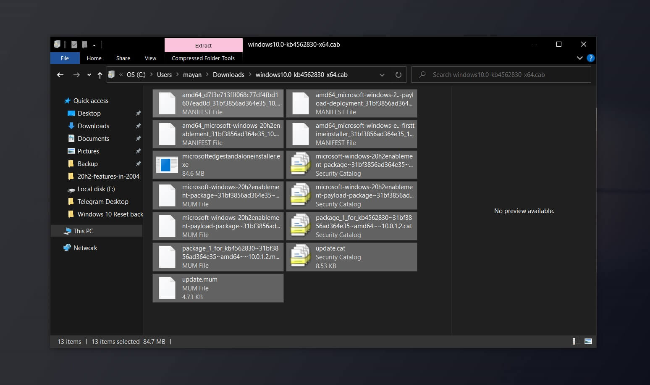This screenshot has width=650, height=385.
Task: Select This PC in the navigation pane
Action: 83,231
